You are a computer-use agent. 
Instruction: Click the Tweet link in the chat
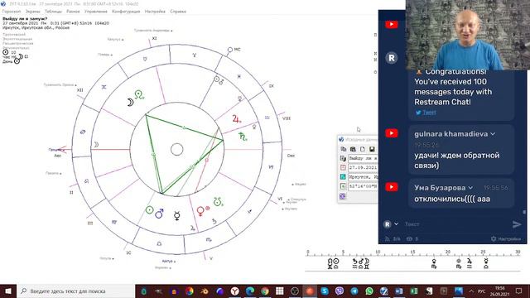[x=429, y=113]
